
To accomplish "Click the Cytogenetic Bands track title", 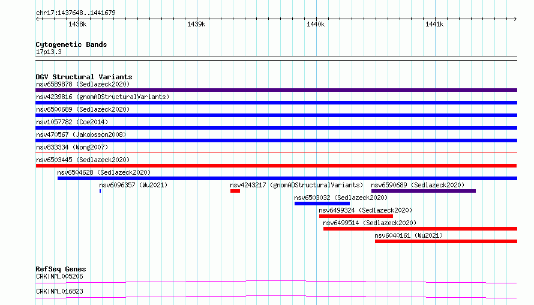I will tap(71, 44).
